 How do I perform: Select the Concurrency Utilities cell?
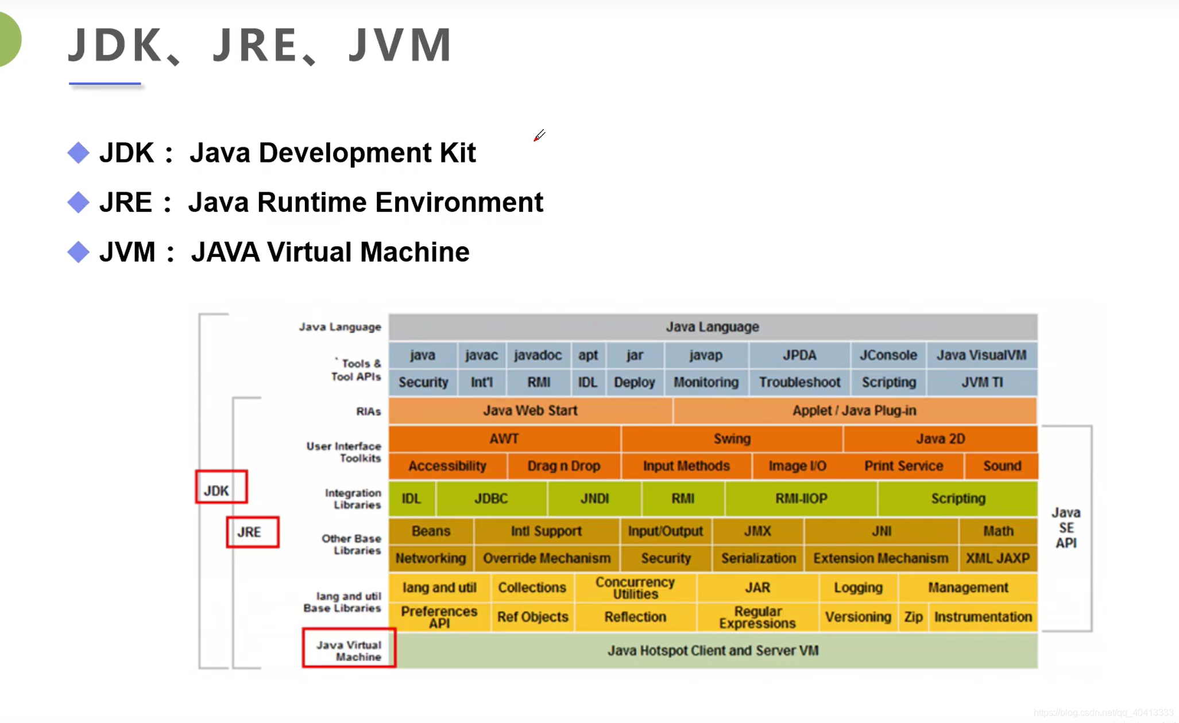point(635,588)
